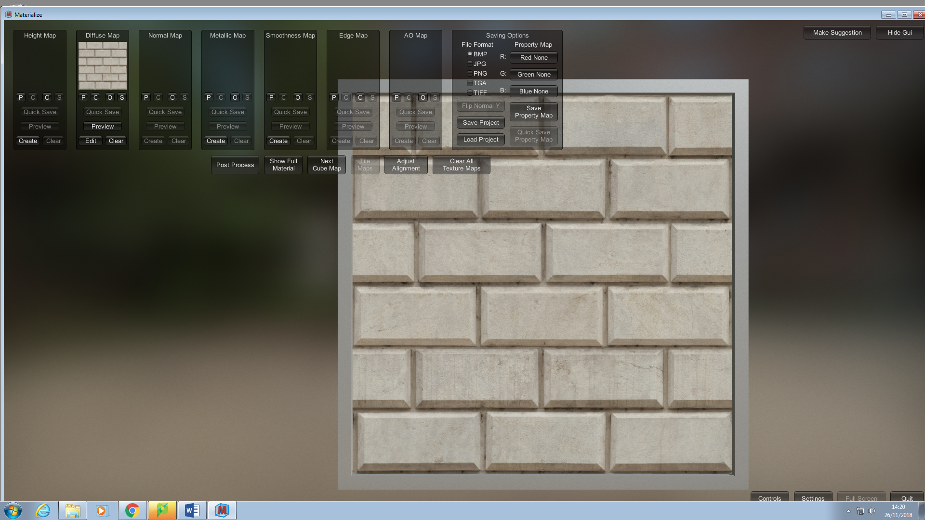Open Microsoft Word from the taskbar
Image resolution: width=925 pixels, height=520 pixels.
[192, 510]
